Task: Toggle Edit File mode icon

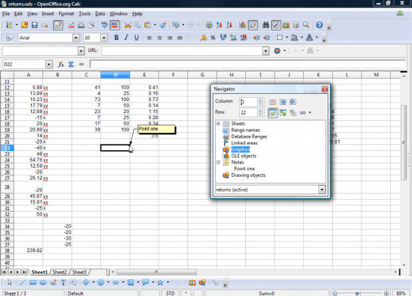Action: 58,25
